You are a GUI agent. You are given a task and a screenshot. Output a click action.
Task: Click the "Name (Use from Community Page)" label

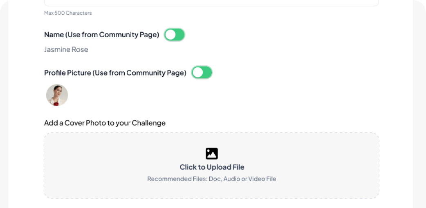click(x=101, y=35)
